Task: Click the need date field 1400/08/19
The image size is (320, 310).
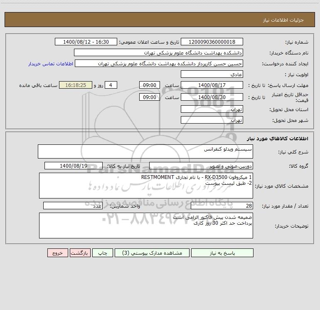Action: tap(74, 166)
